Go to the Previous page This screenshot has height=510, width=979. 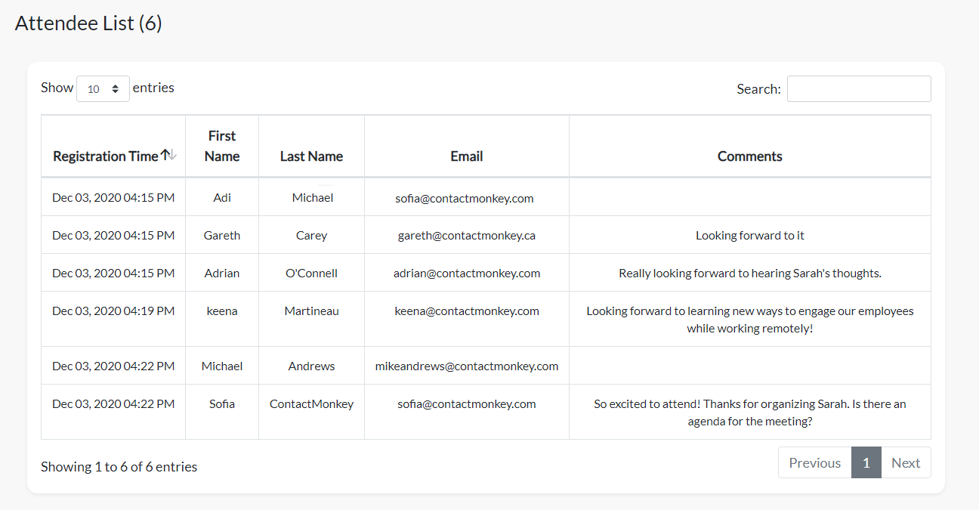click(815, 462)
